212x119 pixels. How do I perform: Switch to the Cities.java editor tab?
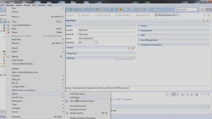point(84,15)
